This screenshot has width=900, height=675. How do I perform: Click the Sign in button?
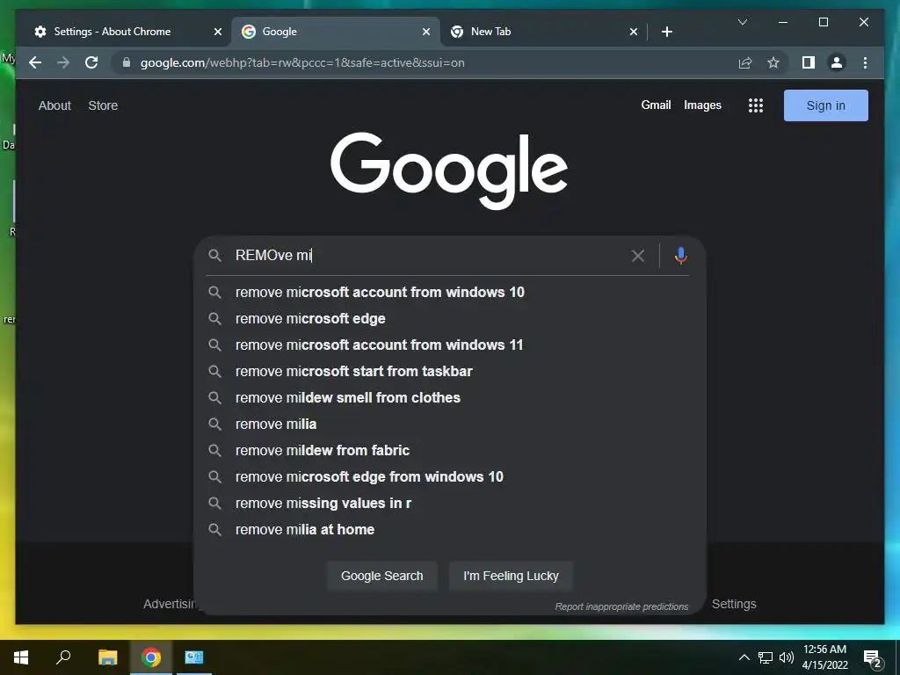pyautogui.click(x=826, y=105)
